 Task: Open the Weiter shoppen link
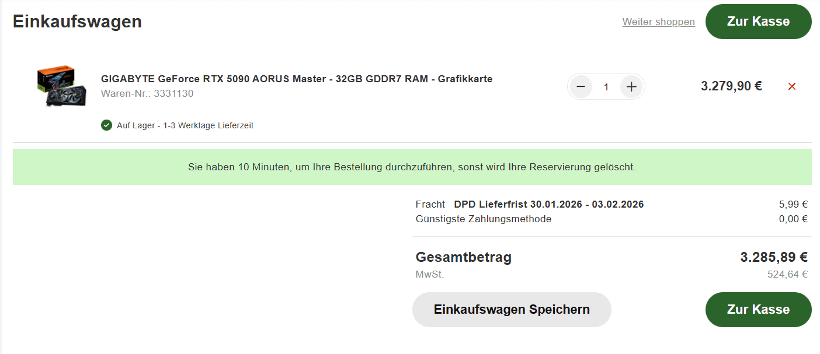(658, 22)
